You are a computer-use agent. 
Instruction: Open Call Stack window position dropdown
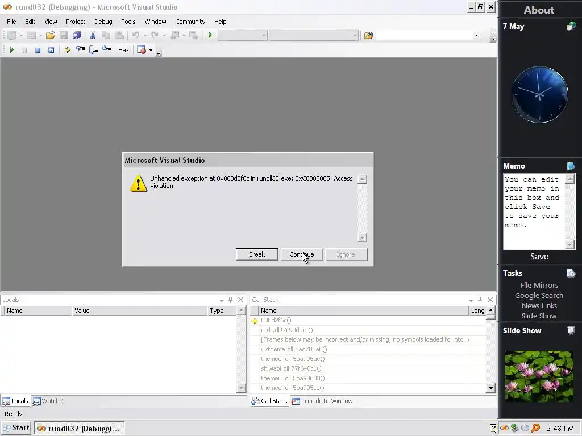pyautogui.click(x=471, y=300)
